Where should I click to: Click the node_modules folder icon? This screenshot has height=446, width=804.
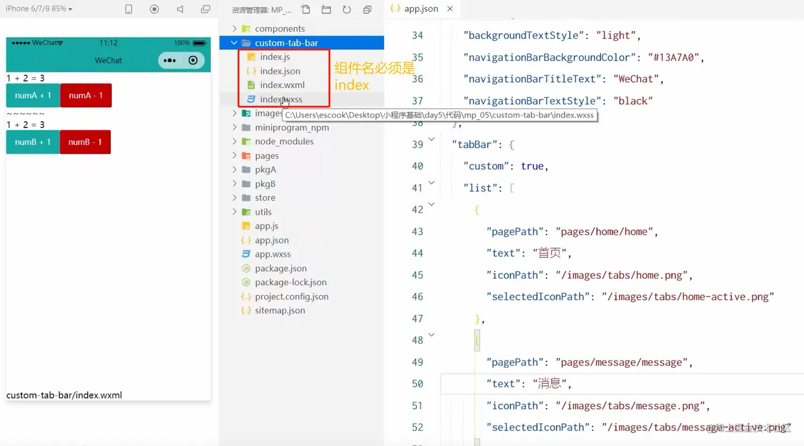pyautogui.click(x=246, y=141)
